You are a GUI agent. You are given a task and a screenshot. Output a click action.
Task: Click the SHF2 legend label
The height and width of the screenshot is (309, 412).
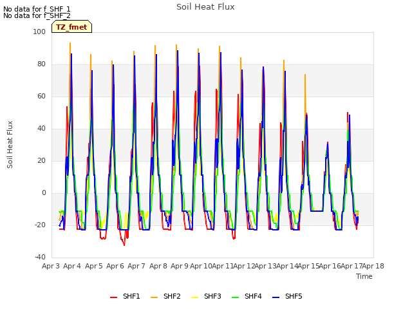click(x=172, y=296)
